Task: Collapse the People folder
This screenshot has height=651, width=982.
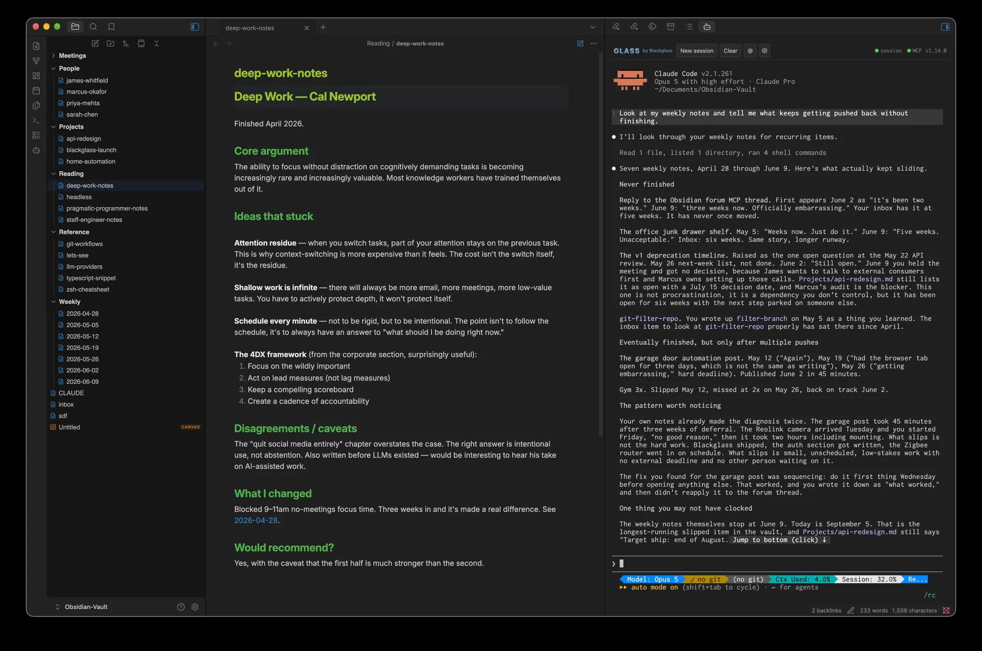Action: click(x=69, y=69)
